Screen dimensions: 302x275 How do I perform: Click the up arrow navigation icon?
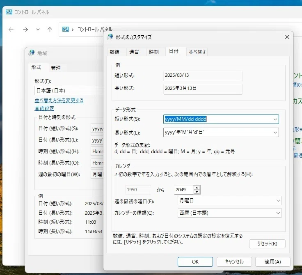50,30
